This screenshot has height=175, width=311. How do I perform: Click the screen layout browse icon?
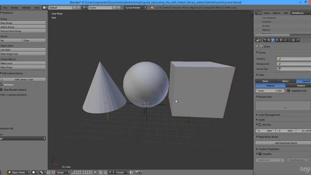pyautogui.click(x=45, y=8)
